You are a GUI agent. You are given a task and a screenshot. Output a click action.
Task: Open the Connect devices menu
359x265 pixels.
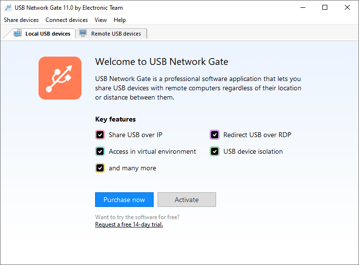66,20
